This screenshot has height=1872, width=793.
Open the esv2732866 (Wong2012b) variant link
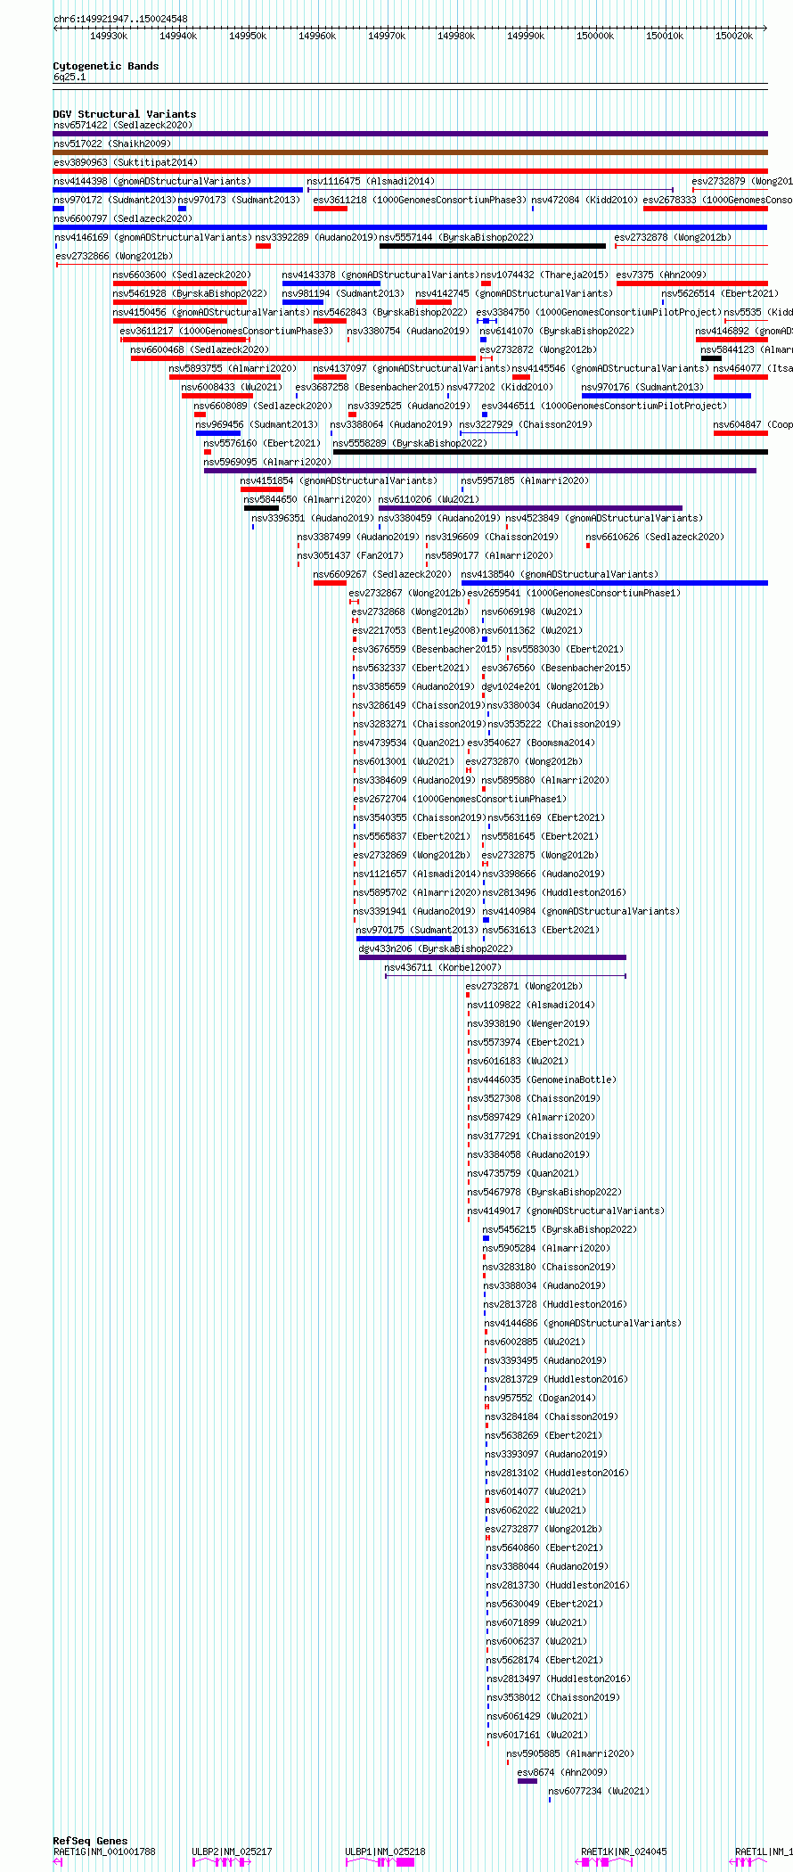pyautogui.click(x=112, y=257)
